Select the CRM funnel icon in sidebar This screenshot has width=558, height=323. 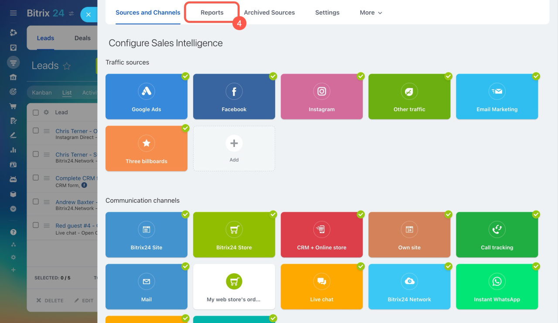click(14, 62)
